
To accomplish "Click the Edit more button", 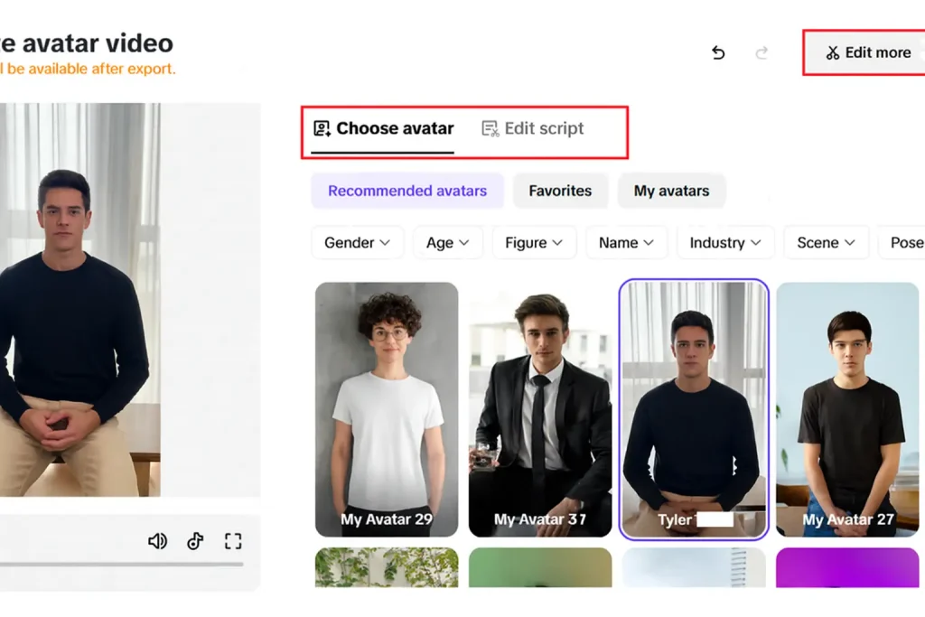I will [868, 53].
